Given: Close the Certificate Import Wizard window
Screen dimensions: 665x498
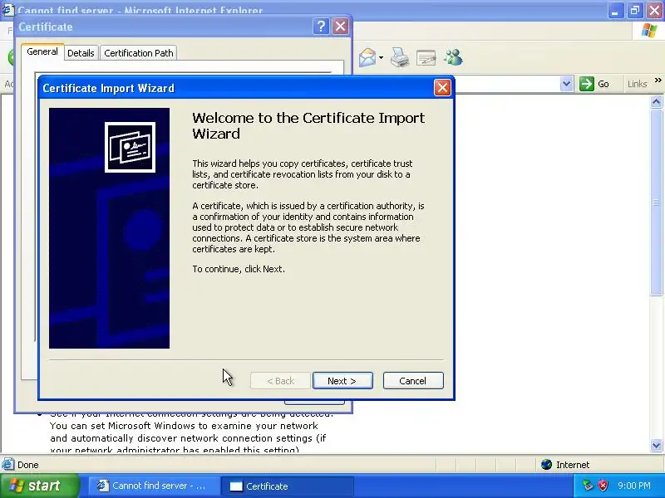Looking at the screenshot, I should coord(442,88).
